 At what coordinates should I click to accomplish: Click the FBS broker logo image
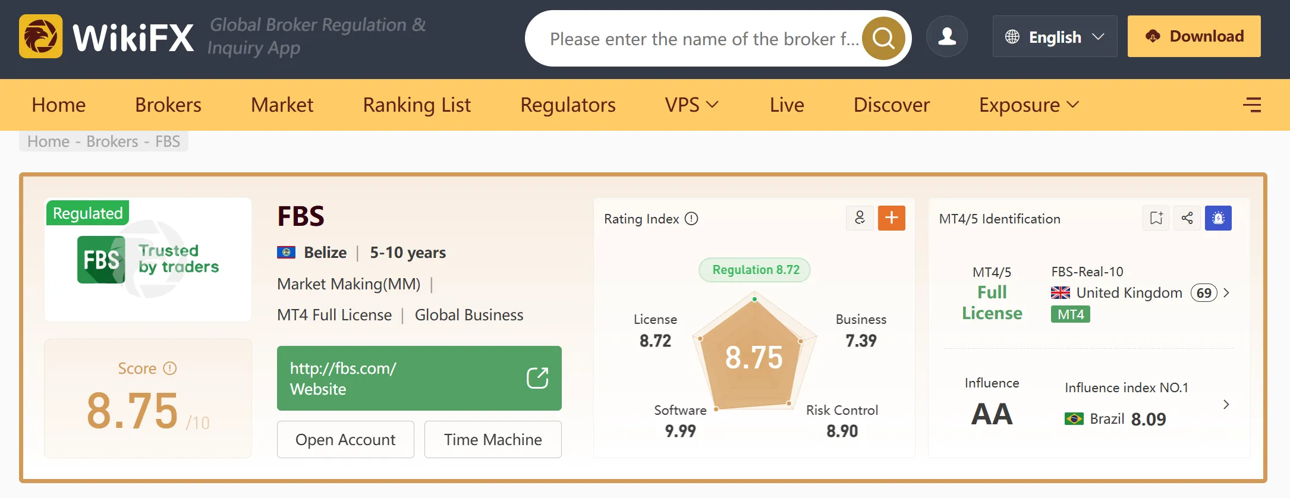pos(148,260)
